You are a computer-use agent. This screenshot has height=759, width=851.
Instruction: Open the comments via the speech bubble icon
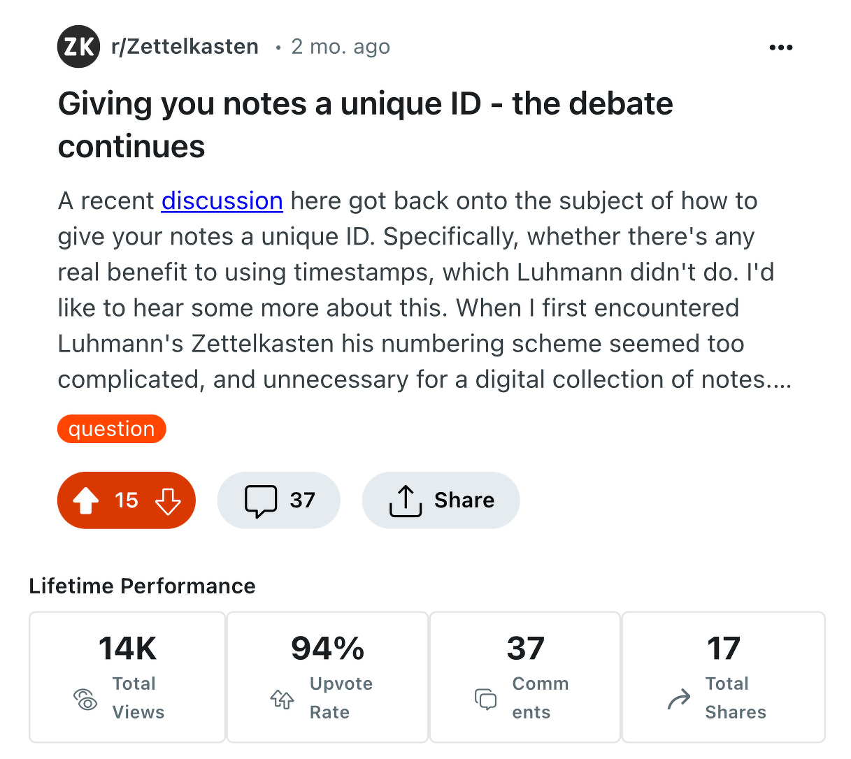click(x=260, y=500)
